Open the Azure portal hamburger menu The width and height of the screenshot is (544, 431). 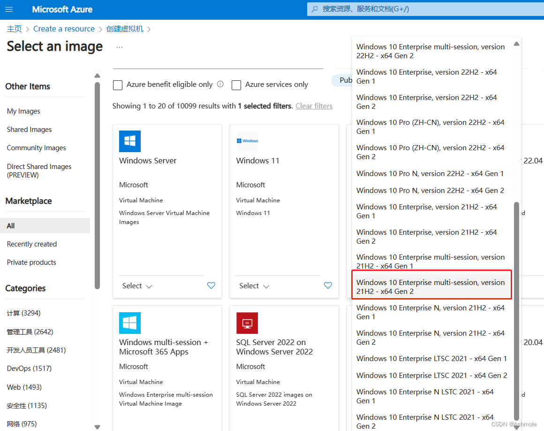[x=9, y=9]
